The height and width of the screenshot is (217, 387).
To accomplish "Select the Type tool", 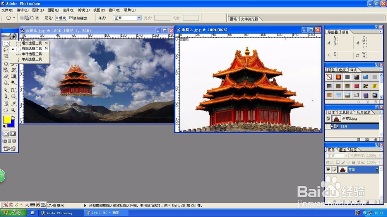I will point(13,90).
